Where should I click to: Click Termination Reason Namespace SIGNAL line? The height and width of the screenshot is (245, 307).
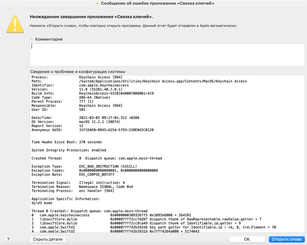pyautogui.click(x=82, y=187)
